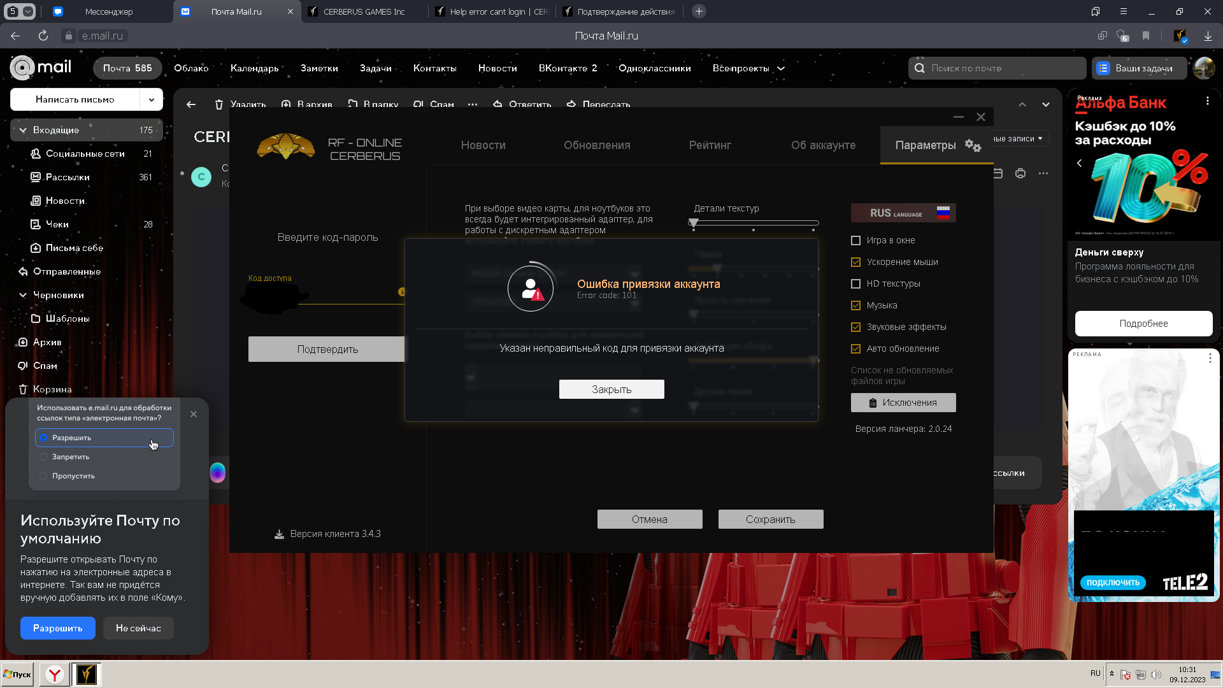Open the Обновления tab in launcher

pos(597,145)
